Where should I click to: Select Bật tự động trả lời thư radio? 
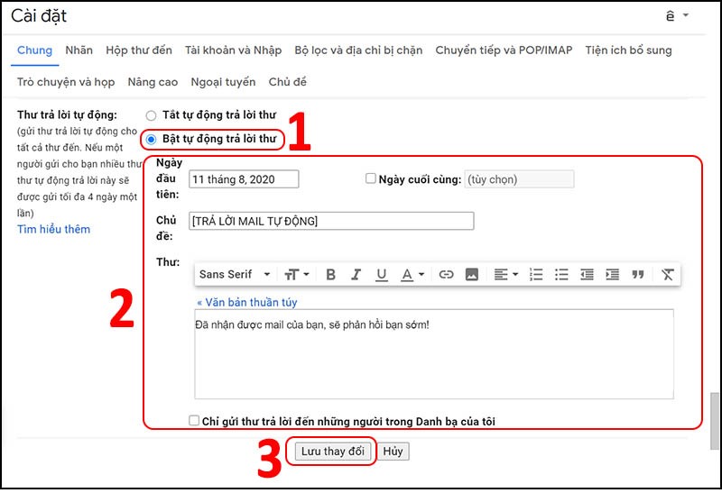(x=151, y=140)
